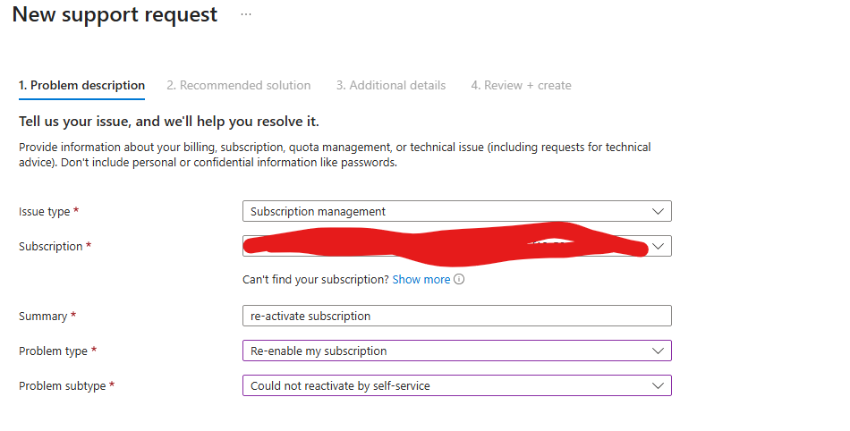Screen dimensions: 850x431
Task: Click the 'Tell us your issue' heading
Action: pyautogui.click(x=168, y=122)
